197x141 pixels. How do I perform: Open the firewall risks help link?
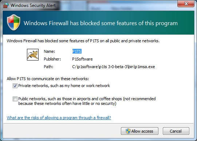point(59,118)
